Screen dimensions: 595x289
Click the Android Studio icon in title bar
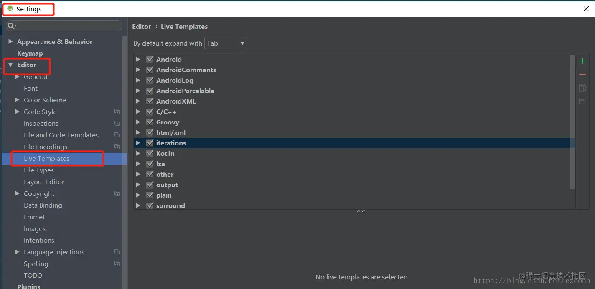pos(10,9)
